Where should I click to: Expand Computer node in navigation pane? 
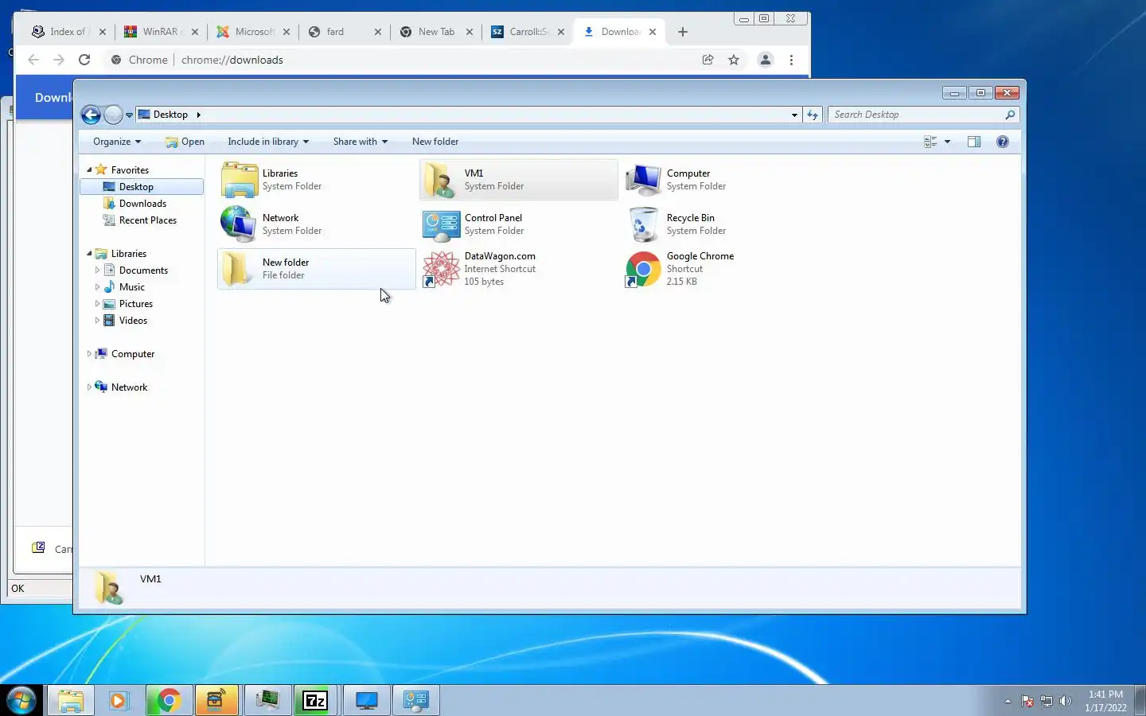point(89,353)
